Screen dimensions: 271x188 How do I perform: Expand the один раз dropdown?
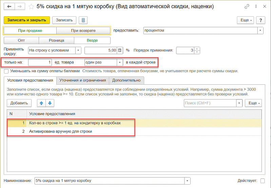[120, 62]
